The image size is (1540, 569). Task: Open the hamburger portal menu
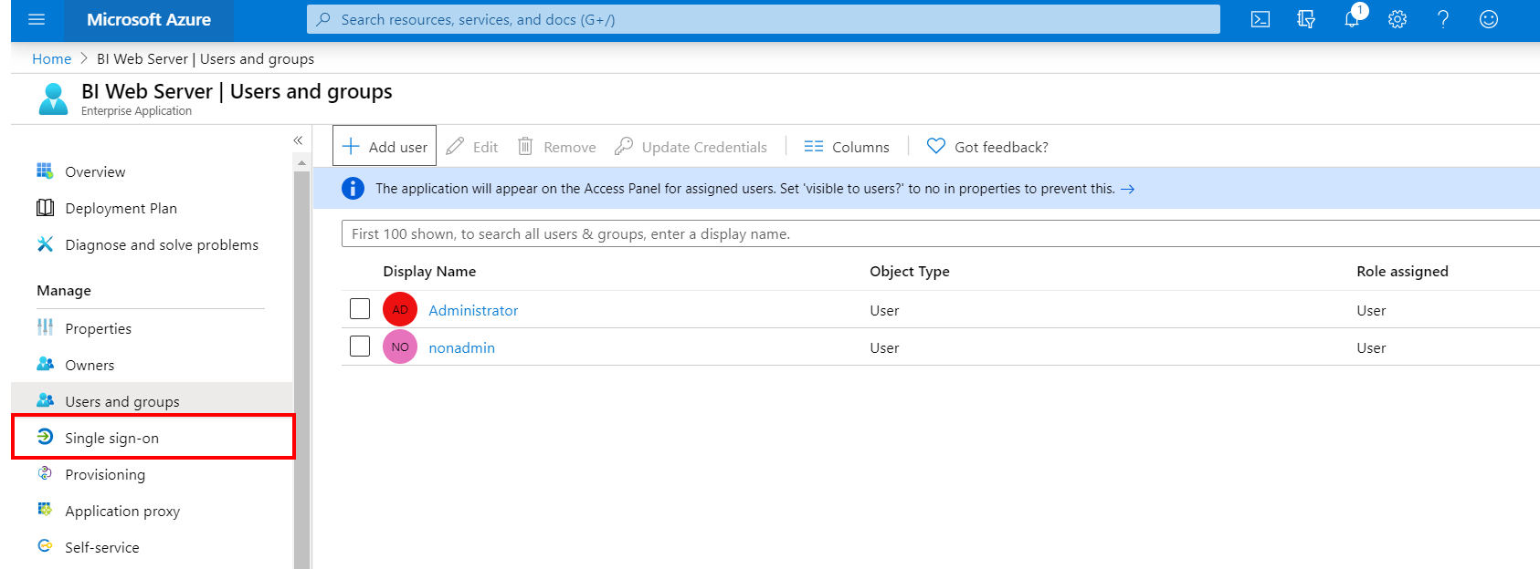click(37, 19)
